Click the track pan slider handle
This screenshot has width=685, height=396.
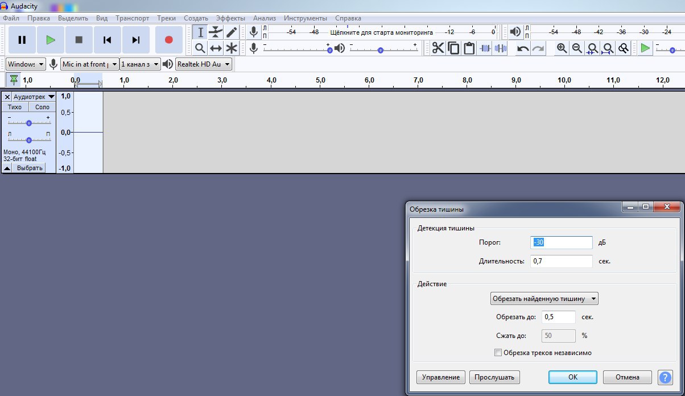(29, 140)
